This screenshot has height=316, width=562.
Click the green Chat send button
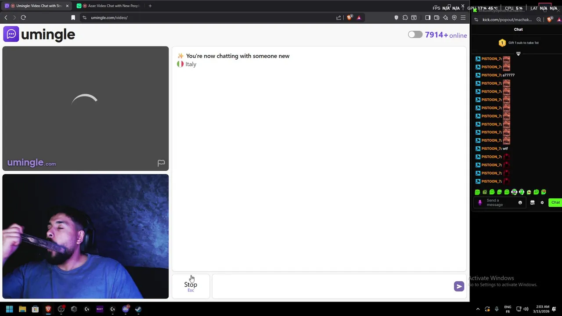(x=555, y=202)
